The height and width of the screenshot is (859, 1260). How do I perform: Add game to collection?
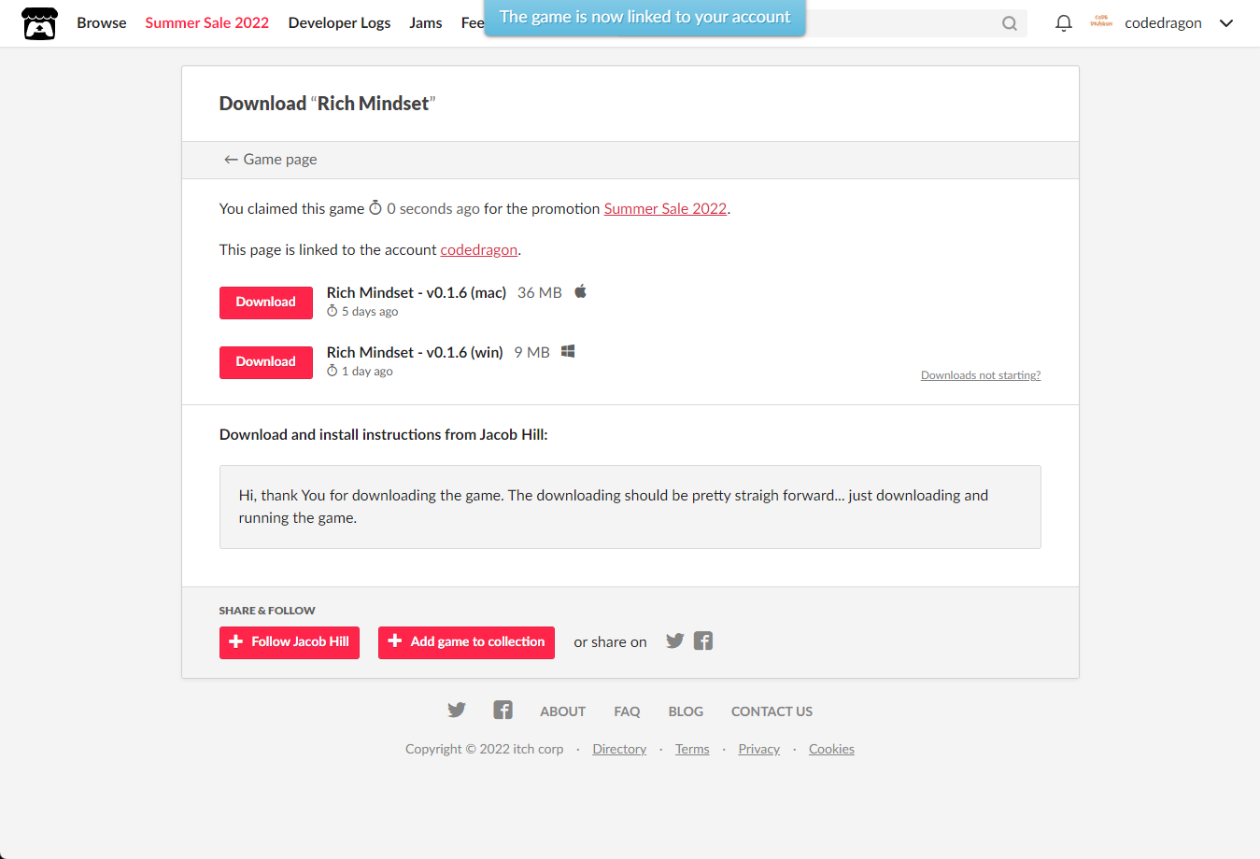coord(466,642)
